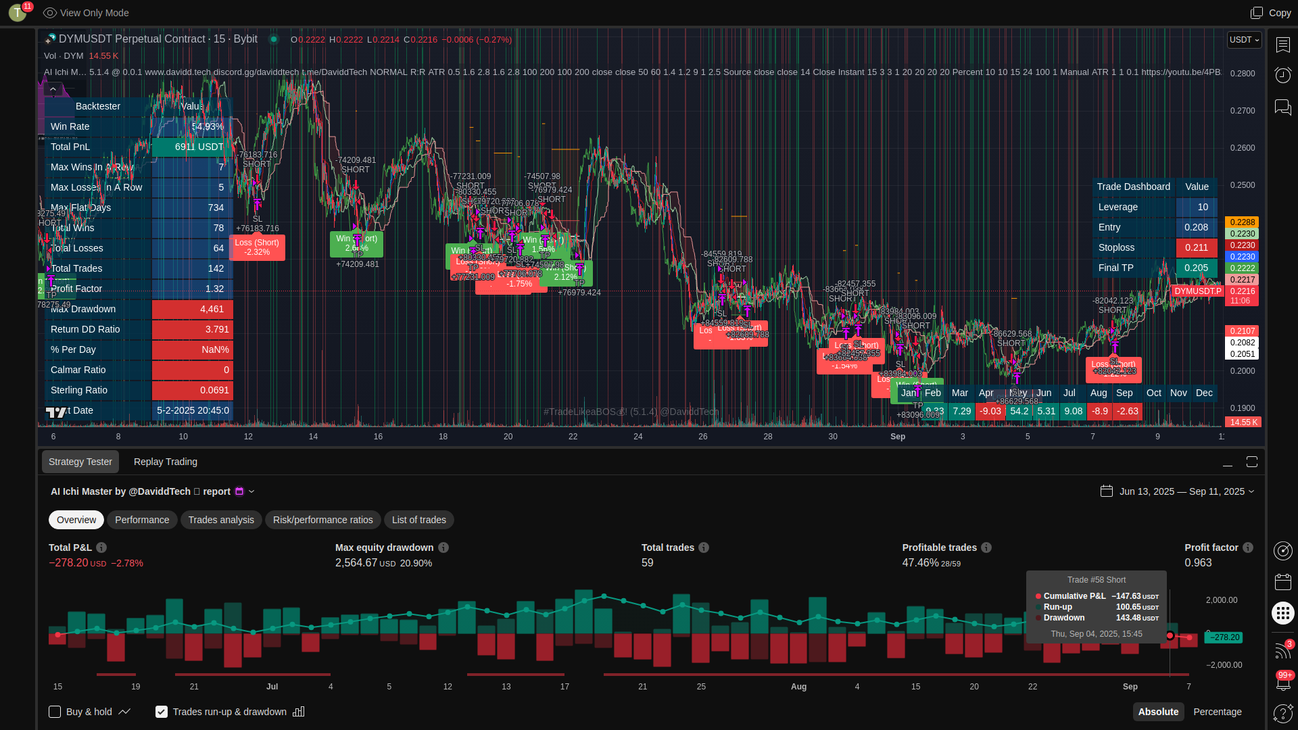Click the Trade #58 equity marker dot

1170,636
